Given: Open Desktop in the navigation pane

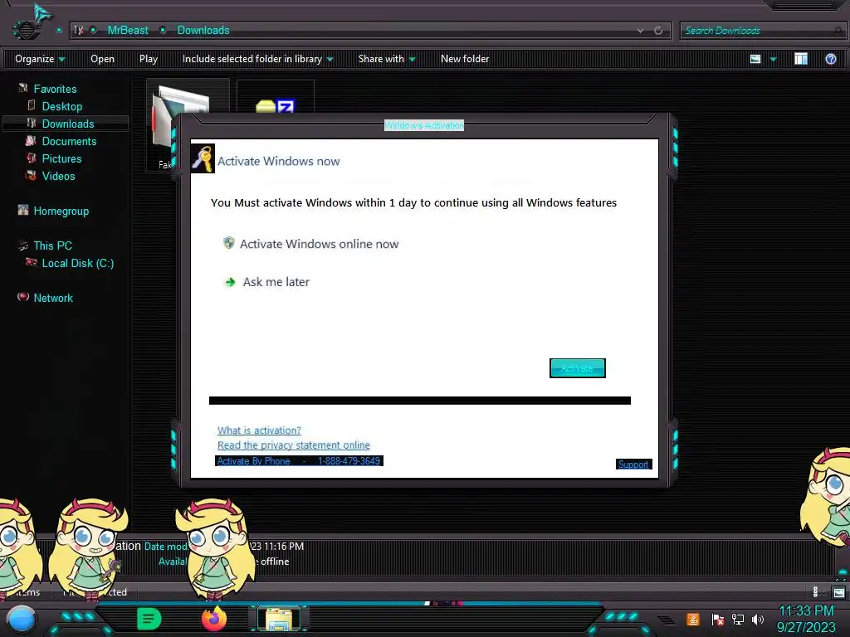Looking at the screenshot, I should 61,106.
